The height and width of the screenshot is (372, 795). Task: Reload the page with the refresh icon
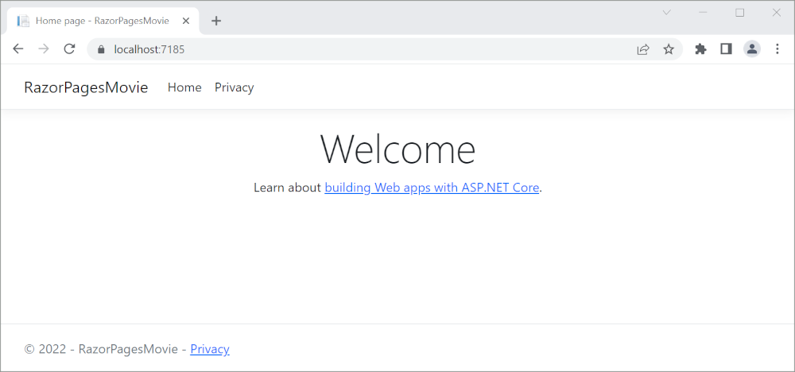pyautogui.click(x=69, y=49)
